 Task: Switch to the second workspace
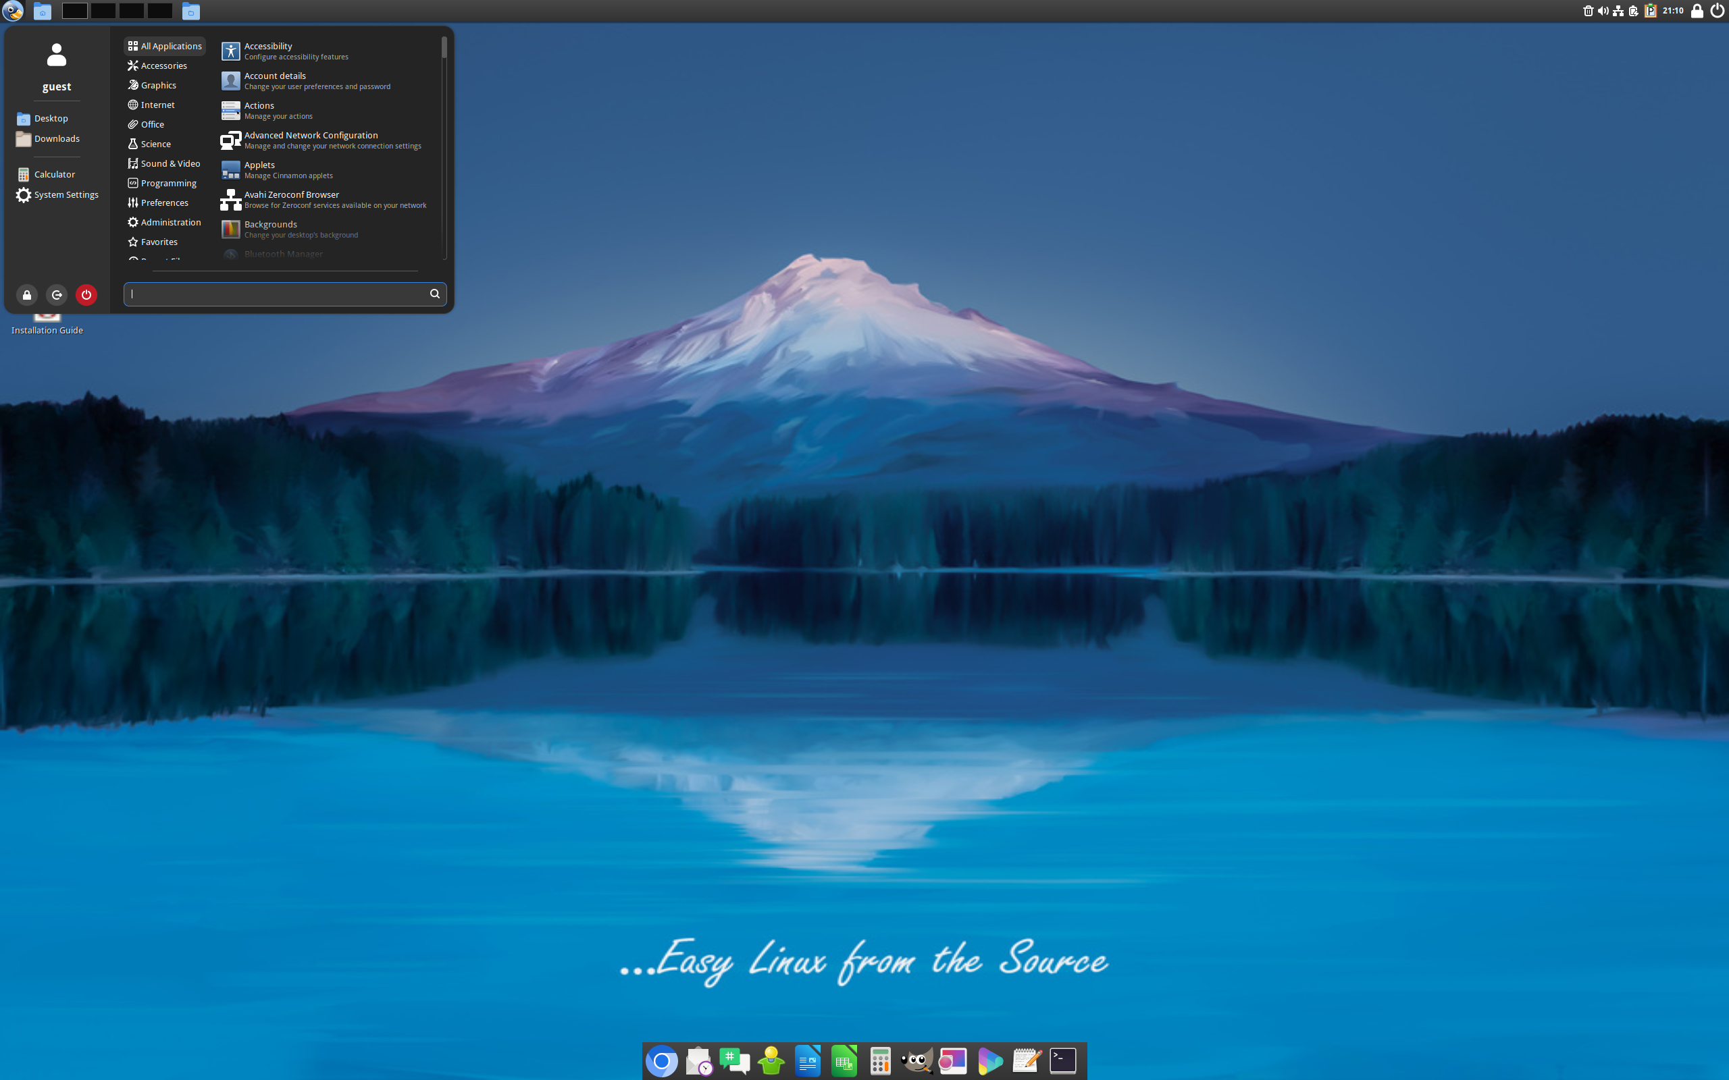tap(103, 11)
